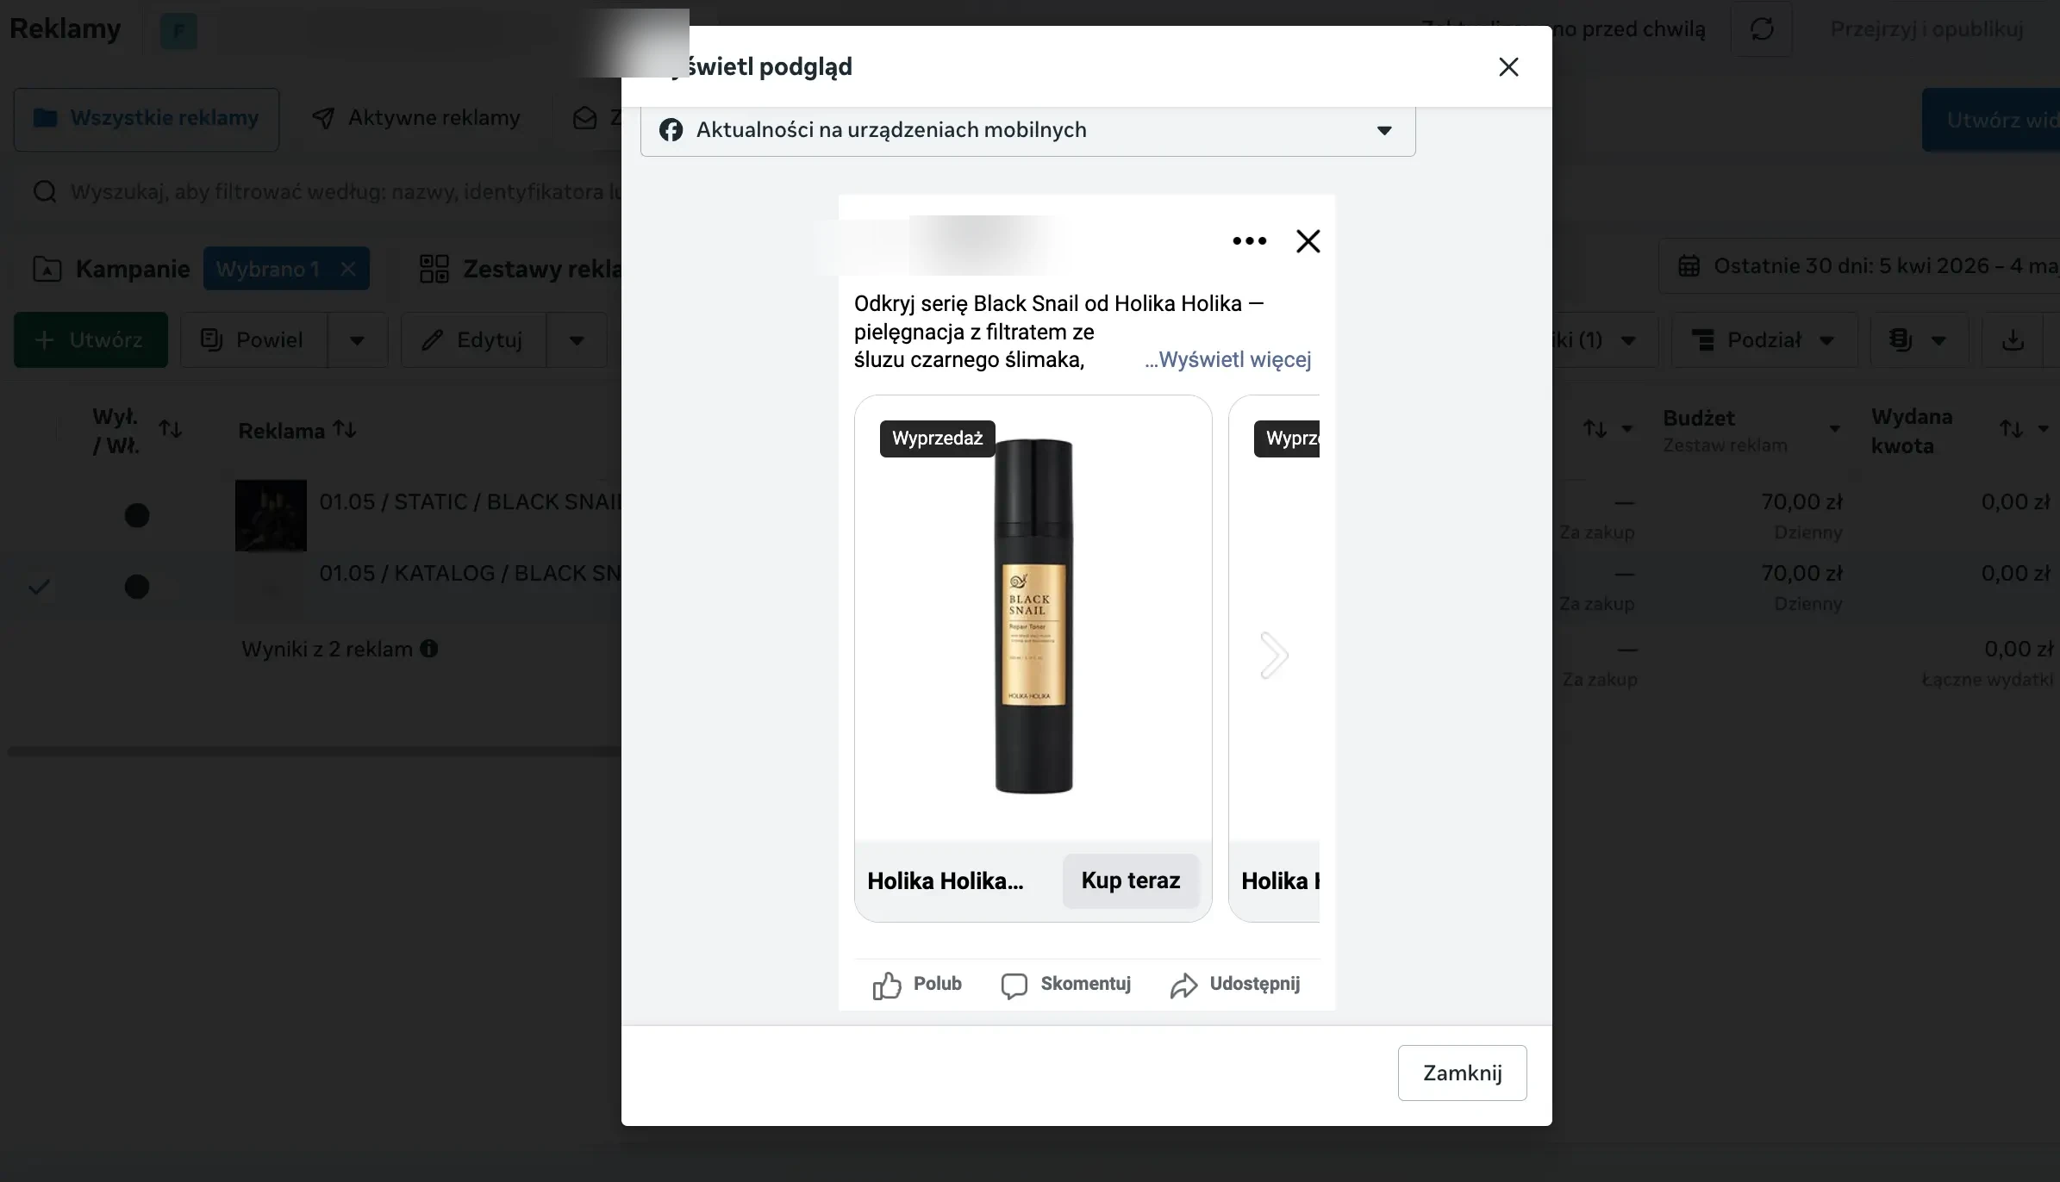Click the account avatar icon near 'Reklamy'
This screenshot has height=1182, width=2060.
[x=178, y=32]
